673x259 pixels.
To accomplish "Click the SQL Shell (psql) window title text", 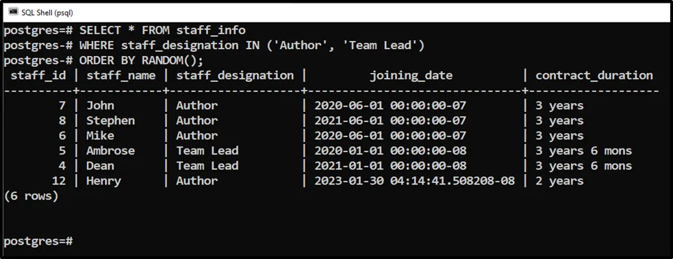I will (x=47, y=13).
